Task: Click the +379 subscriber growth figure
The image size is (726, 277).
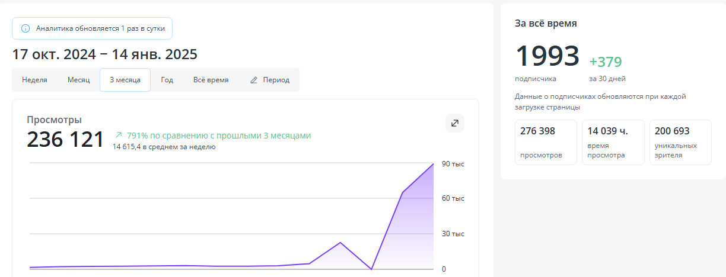Action: [x=605, y=62]
